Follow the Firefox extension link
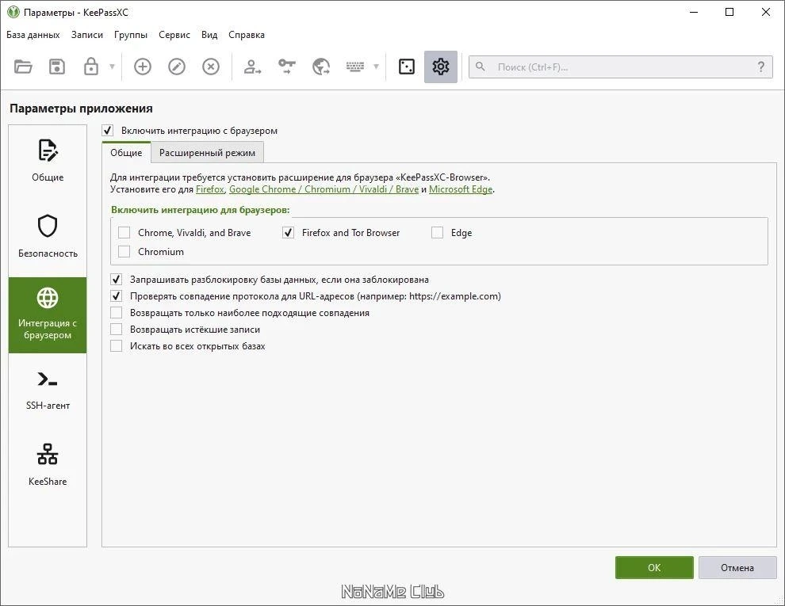This screenshot has height=606, width=785. click(210, 189)
